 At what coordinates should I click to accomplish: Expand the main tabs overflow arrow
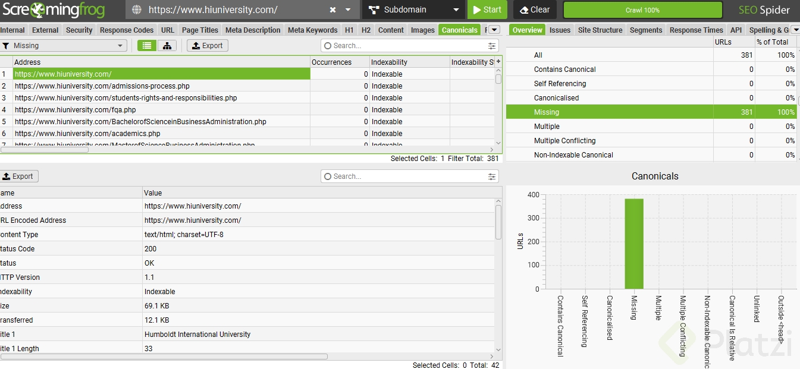click(494, 30)
